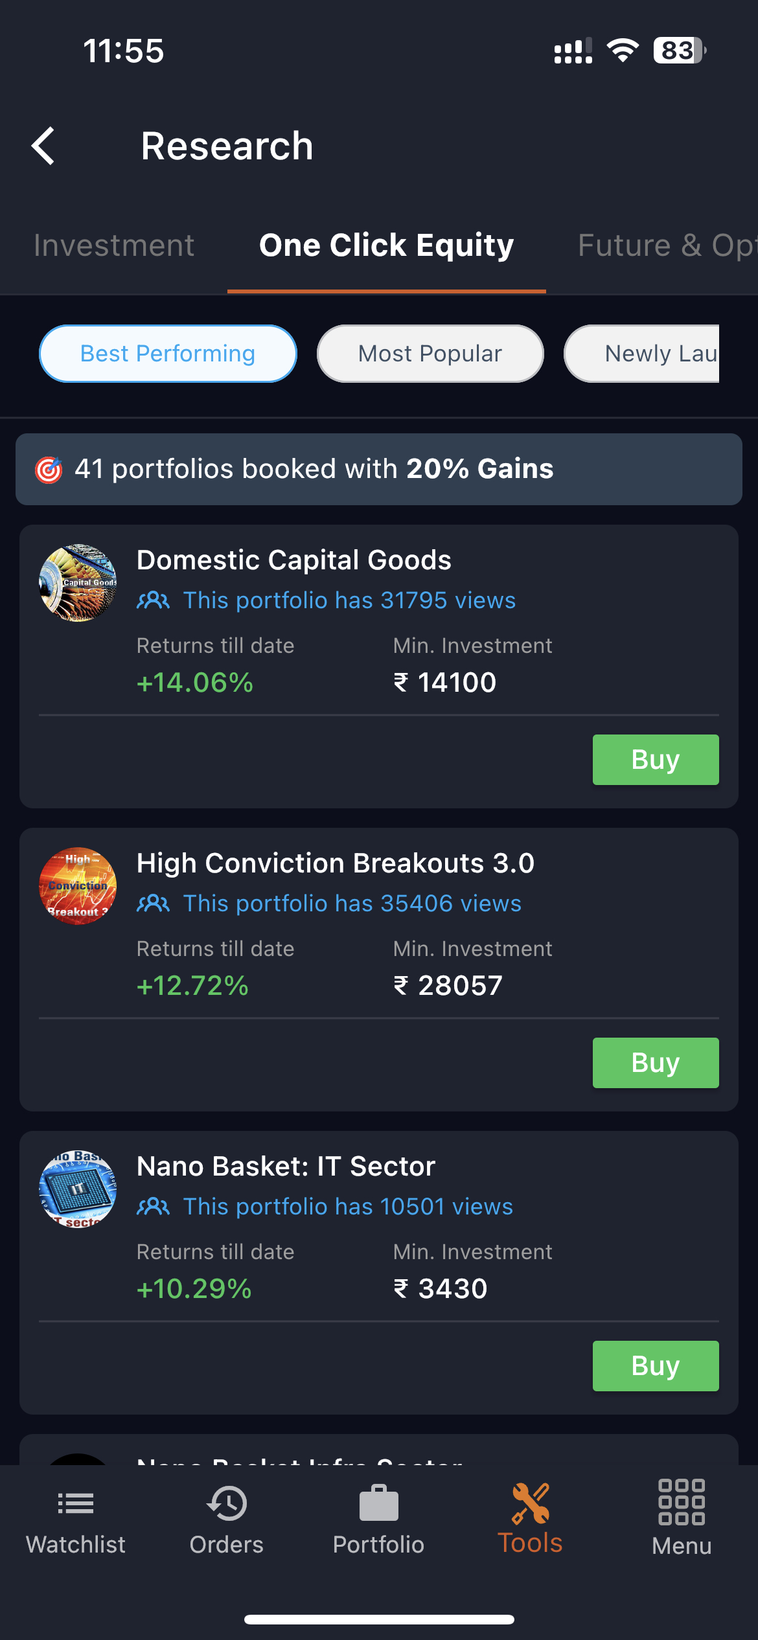Tap the Nano Basket IT Sector thumbnail

[78, 1189]
